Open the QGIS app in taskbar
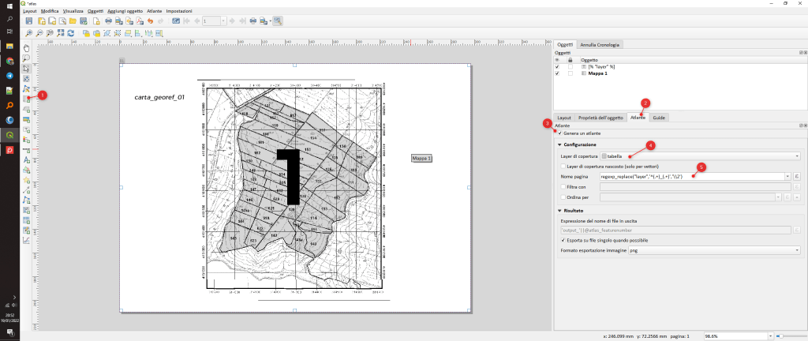 click(x=9, y=135)
